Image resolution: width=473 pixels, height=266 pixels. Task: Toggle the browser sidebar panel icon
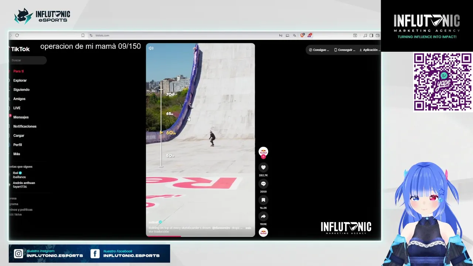(371, 35)
